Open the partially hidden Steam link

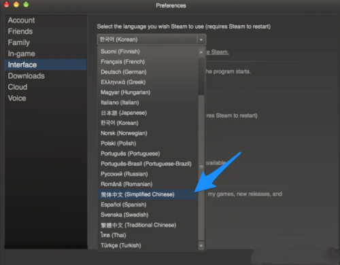pyautogui.click(x=218, y=52)
